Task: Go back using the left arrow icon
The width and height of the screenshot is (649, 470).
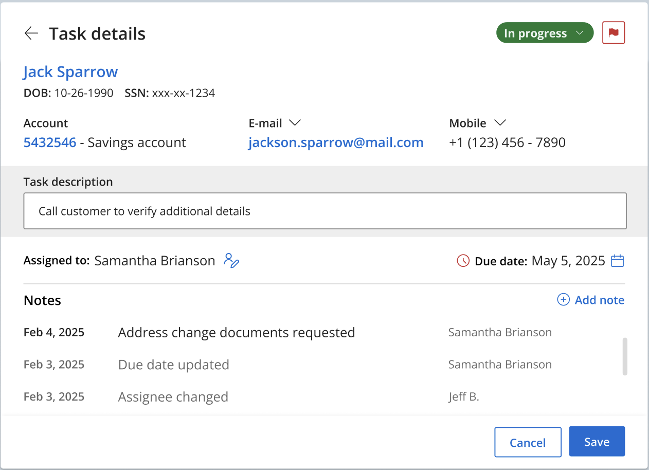Action: click(31, 33)
